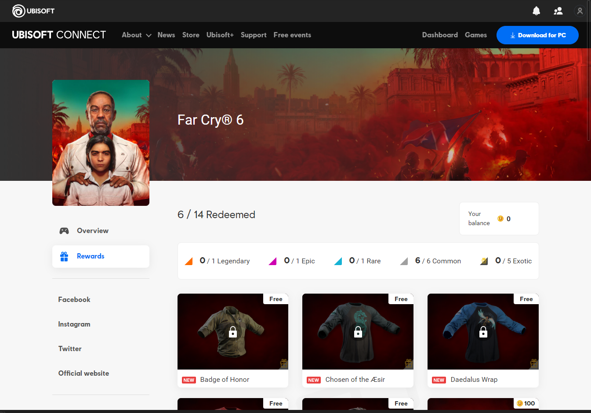
Task: Click the coin icon in Your balance
Action: pos(500,219)
